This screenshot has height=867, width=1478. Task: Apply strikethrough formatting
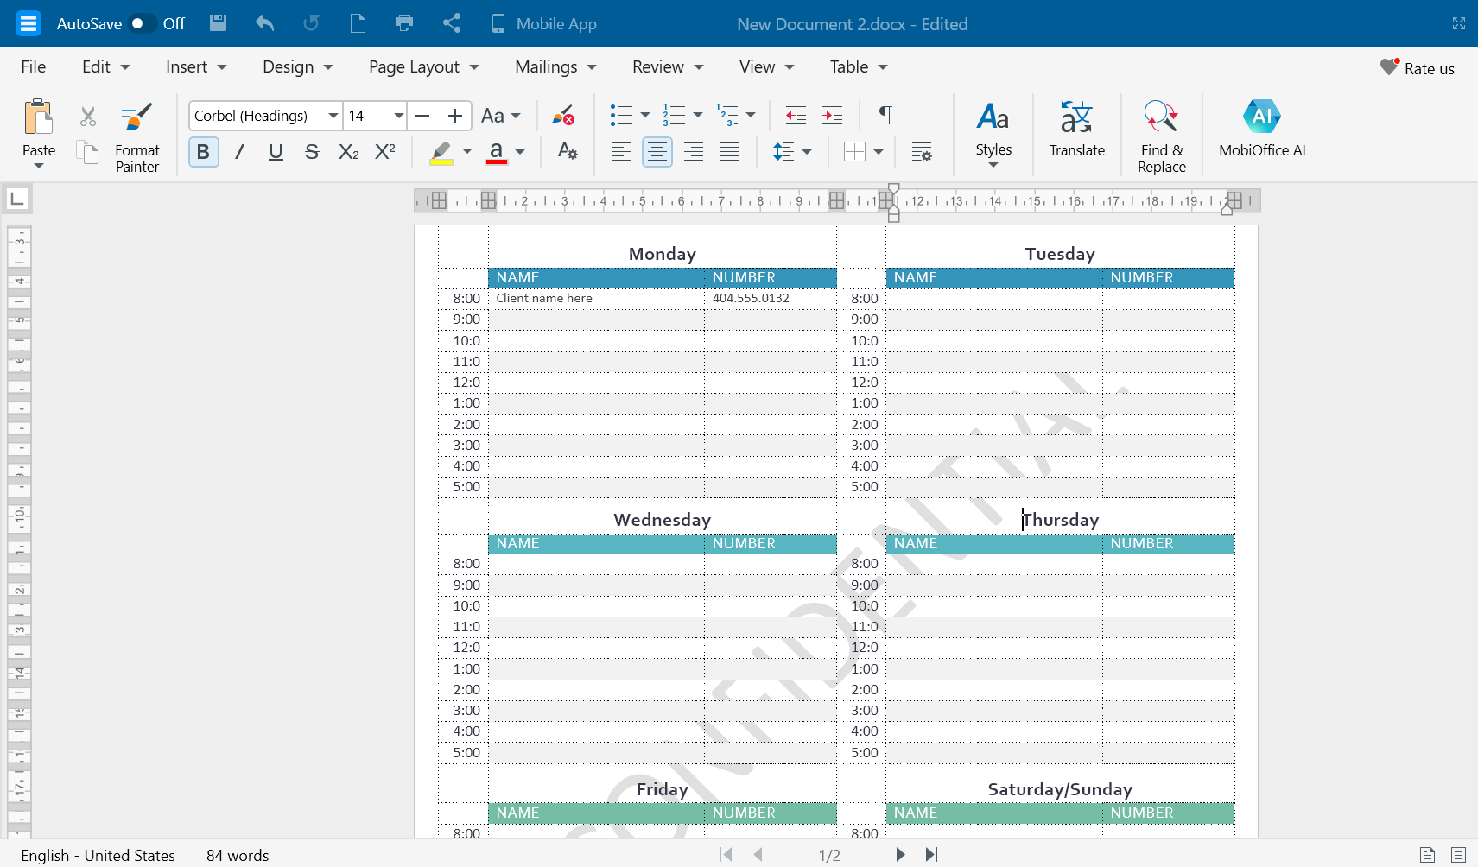[x=312, y=152]
